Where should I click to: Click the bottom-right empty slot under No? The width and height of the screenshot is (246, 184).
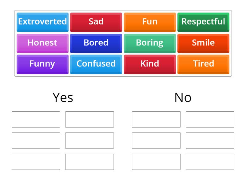210,162
